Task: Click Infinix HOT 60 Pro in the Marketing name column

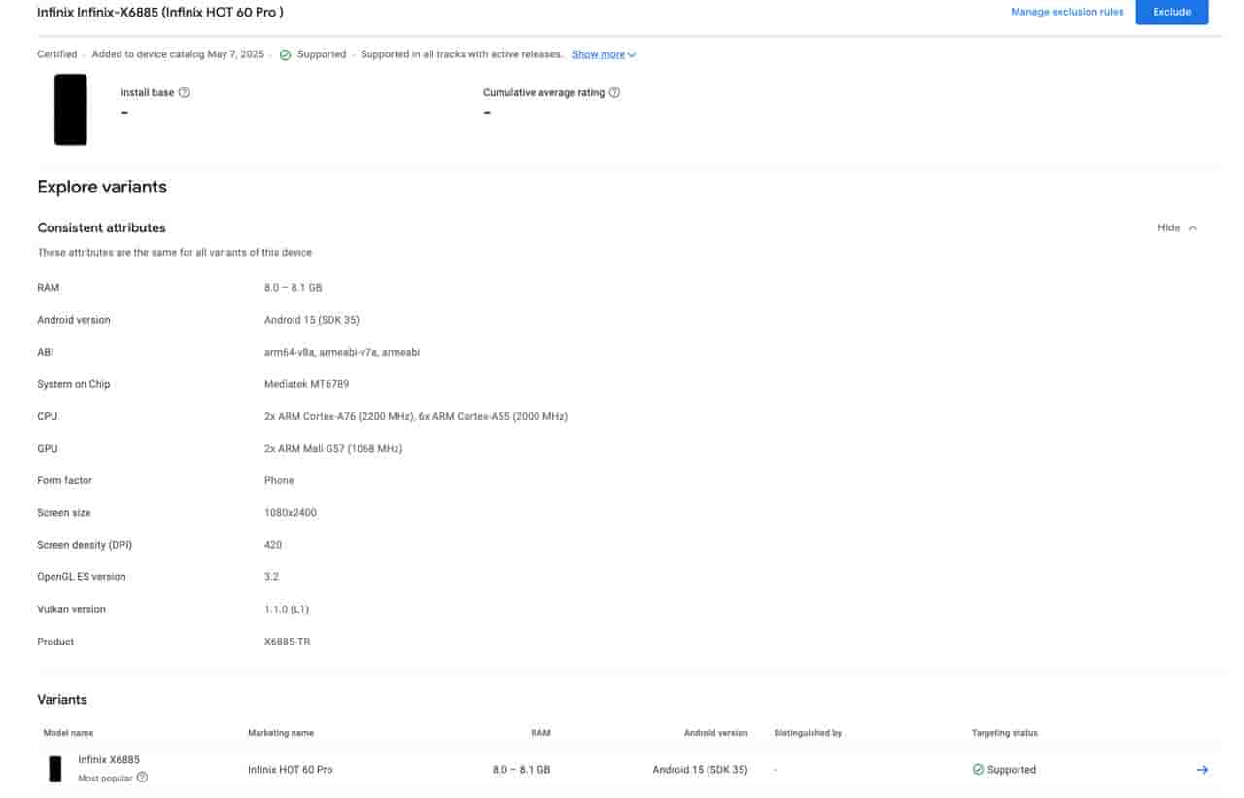Action: [290, 770]
